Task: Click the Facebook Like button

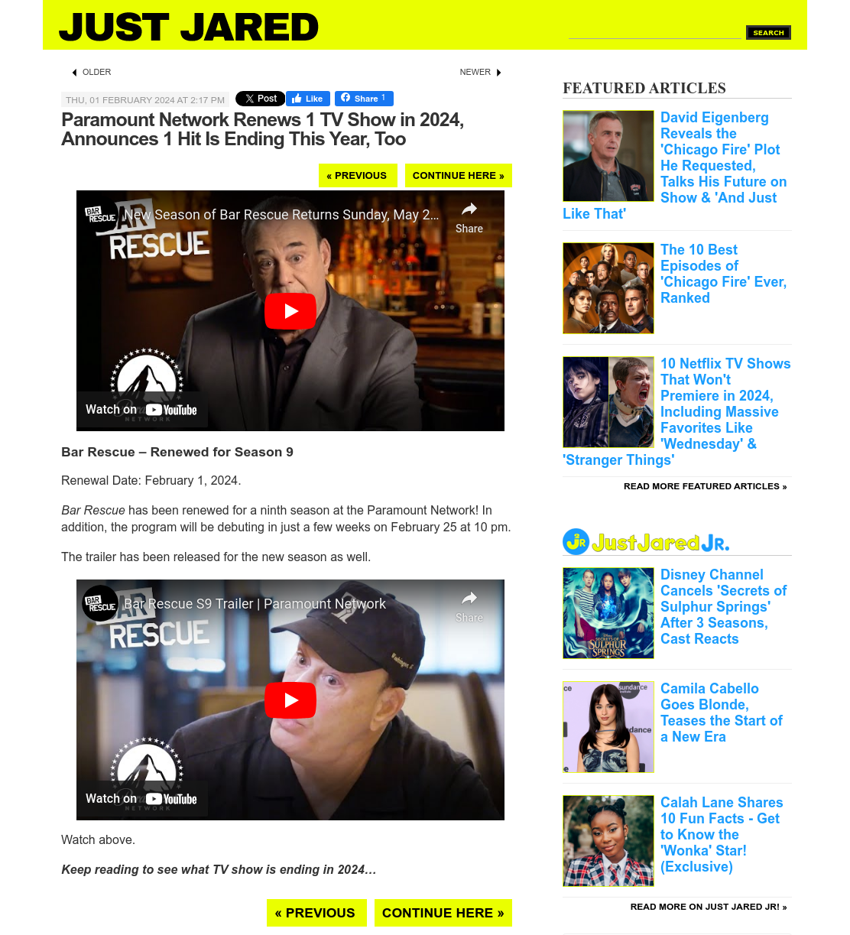Action: pos(308,99)
